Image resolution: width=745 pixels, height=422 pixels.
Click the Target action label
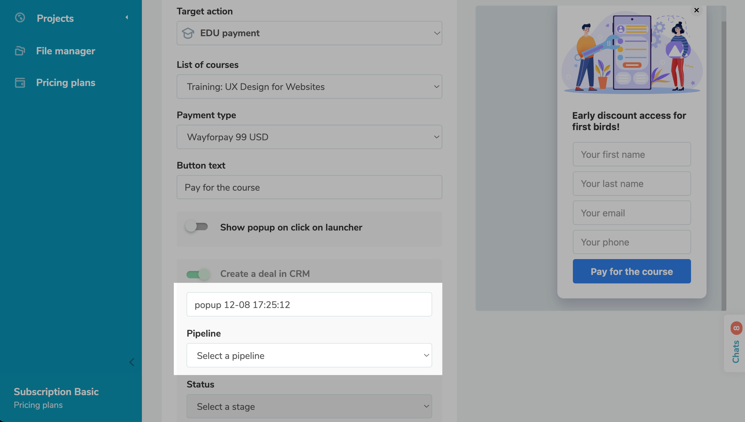[205, 11]
